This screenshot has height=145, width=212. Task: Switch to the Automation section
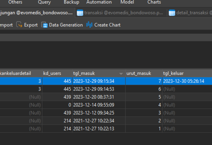[x=99, y=2]
